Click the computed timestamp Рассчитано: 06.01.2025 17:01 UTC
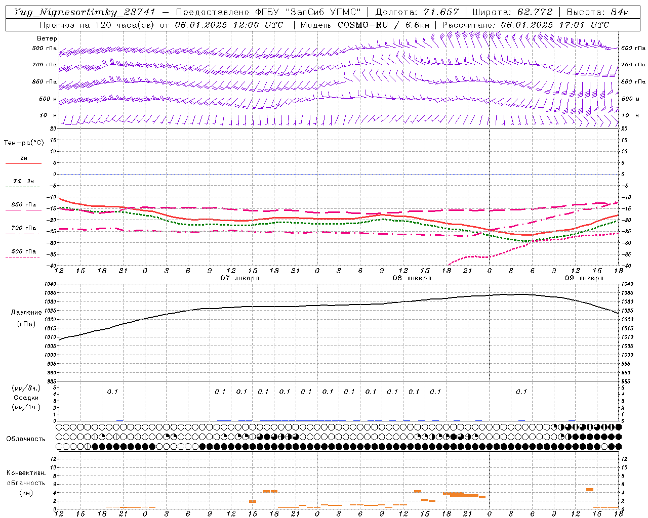 (x=525, y=25)
